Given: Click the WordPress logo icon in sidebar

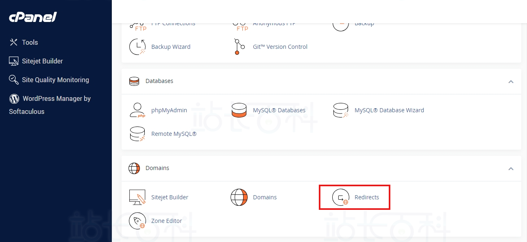Looking at the screenshot, I should pyautogui.click(x=14, y=98).
